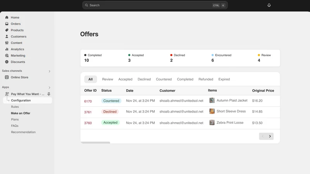Open the Expired offers tab
Screen dimensions: 310x174
pos(224,79)
